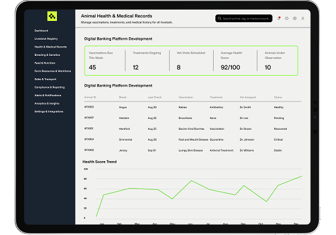336x235 pixels.
Task: Click Lumpy Skin Disease cell
Action: [191, 150]
